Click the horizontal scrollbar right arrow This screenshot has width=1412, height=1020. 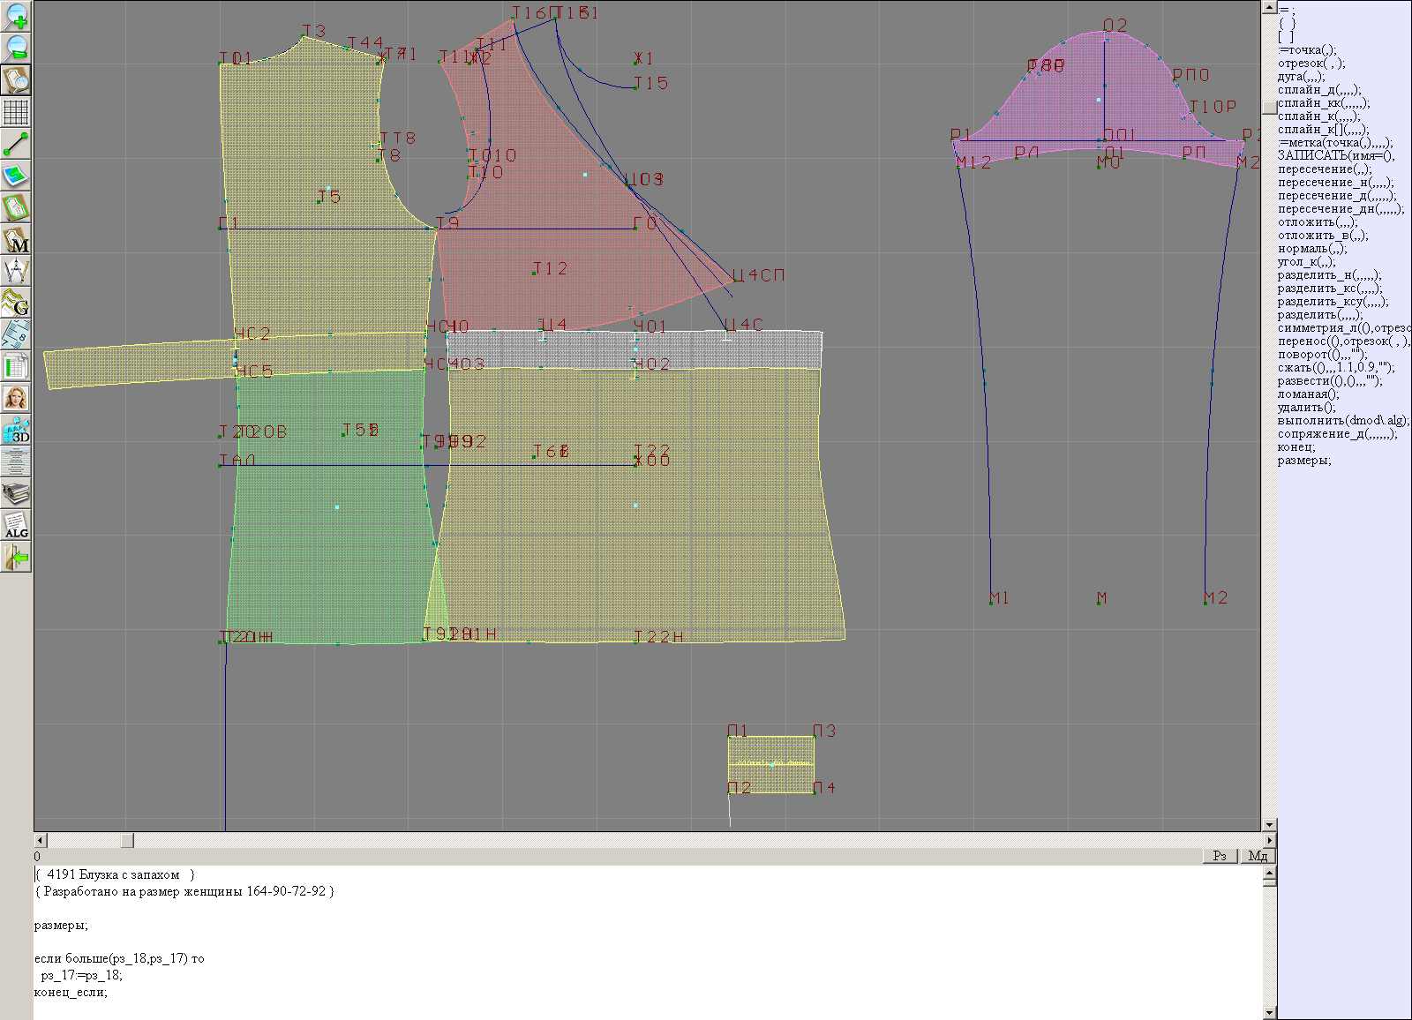coord(1269,841)
